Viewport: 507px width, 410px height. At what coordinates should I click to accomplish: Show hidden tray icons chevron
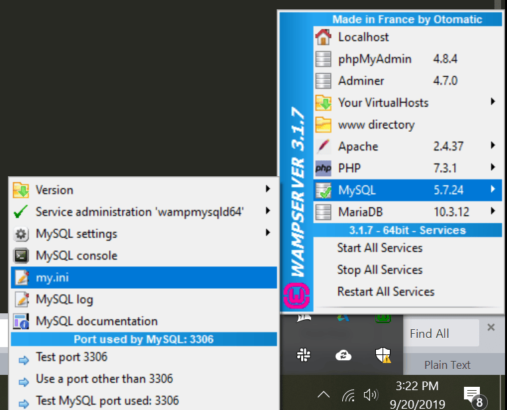[x=324, y=395]
